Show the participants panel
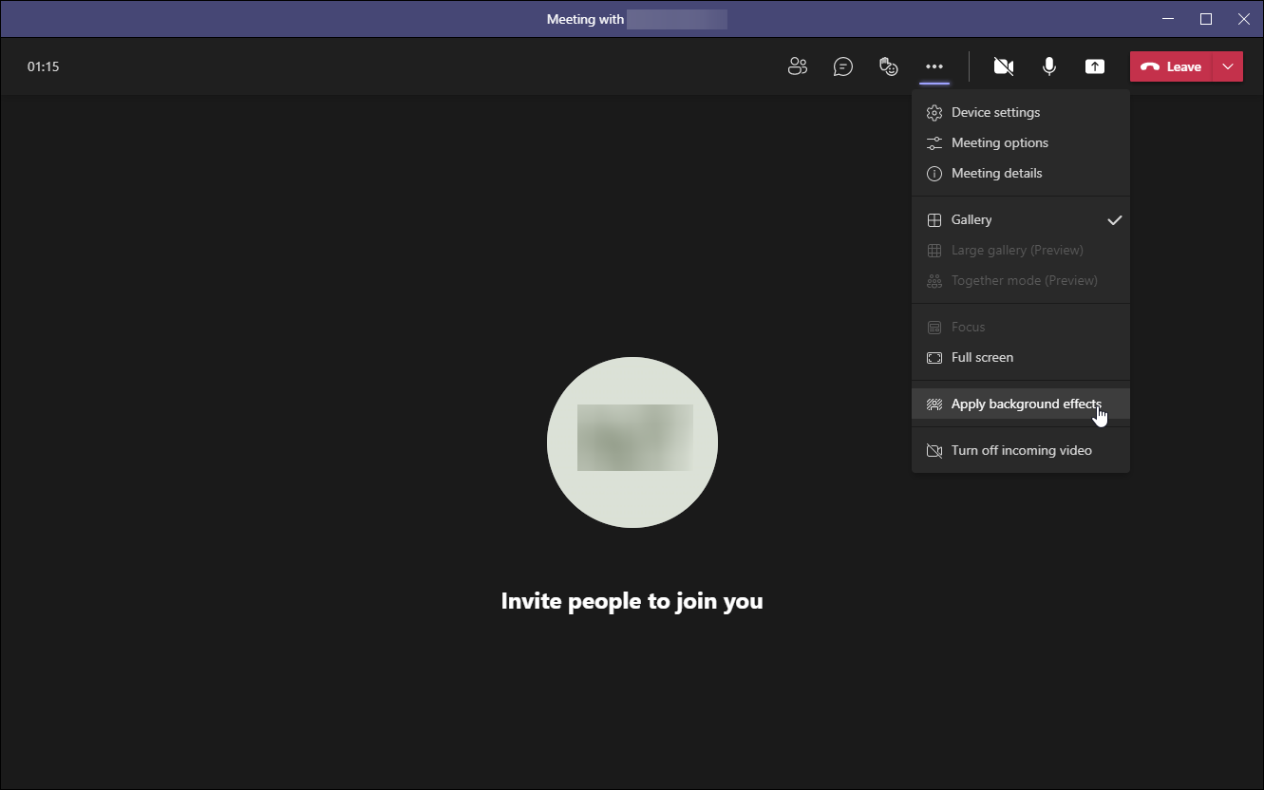The height and width of the screenshot is (790, 1264). point(798,66)
